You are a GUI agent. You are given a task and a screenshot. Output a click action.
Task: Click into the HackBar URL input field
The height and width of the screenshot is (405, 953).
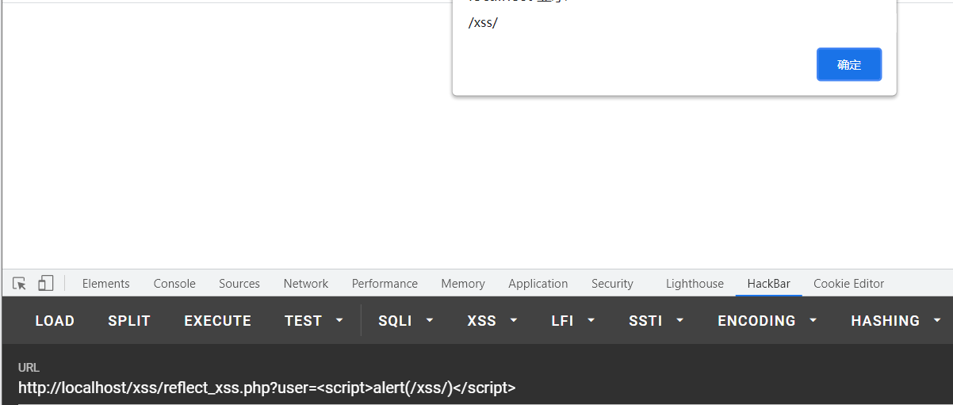point(485,388)
